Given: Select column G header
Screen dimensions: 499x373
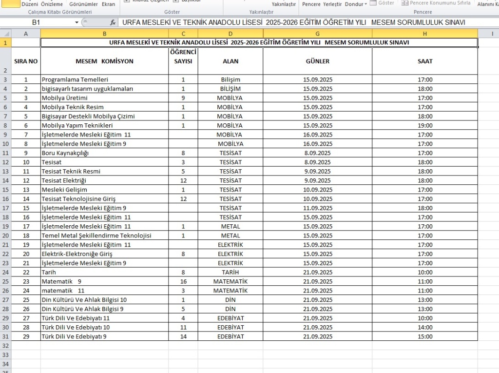Looking at the screenshot, I should pyautogui.click(x=317, y=33).
